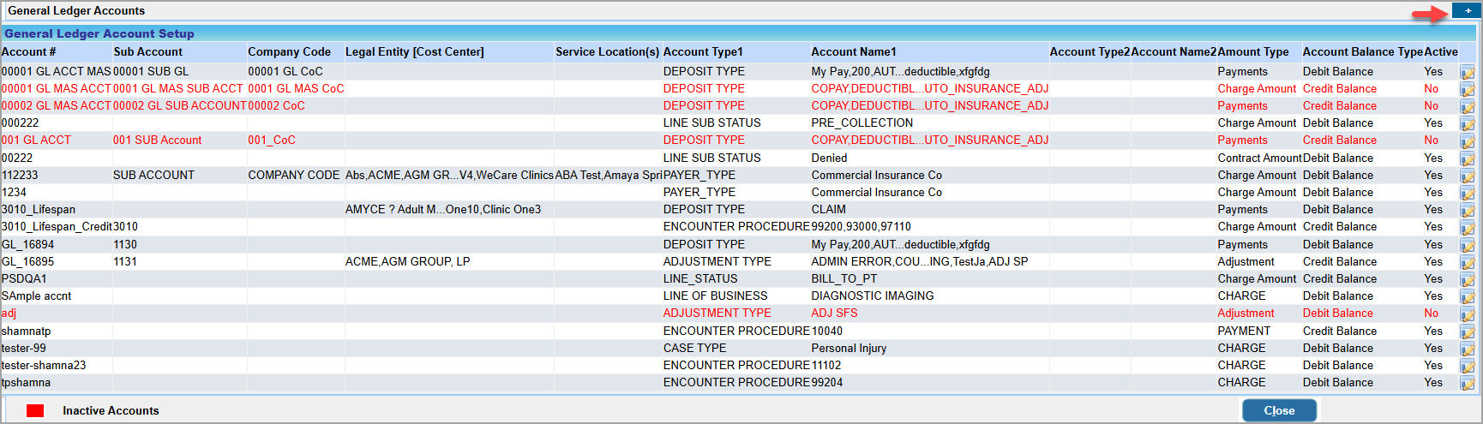The image size is (1483, 424).
Task: Open edit icon for 00001 GL ACCT MAS row
Action: (x=1467, y=72)
